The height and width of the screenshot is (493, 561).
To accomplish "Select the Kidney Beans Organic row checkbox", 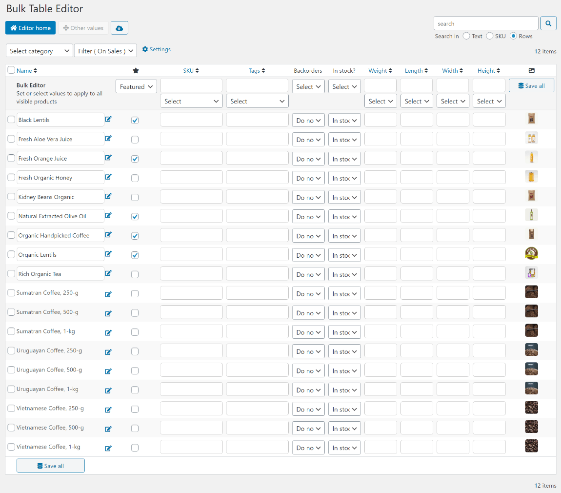I will (x=11, y=197).
